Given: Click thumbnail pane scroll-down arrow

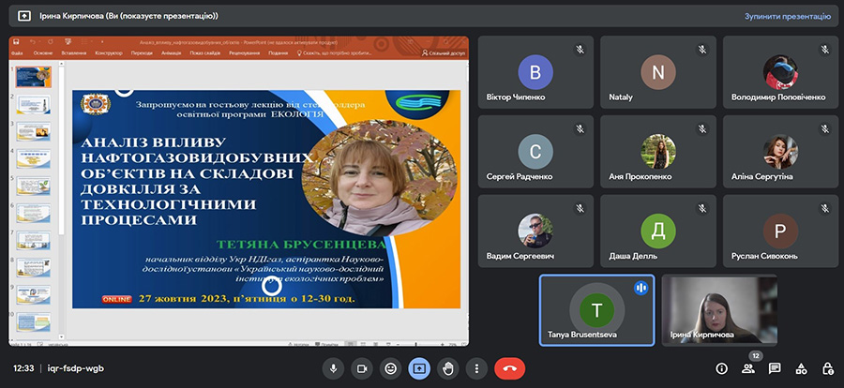Looking at the screenshot, I should pyautogui.click(x=61, y=337).
